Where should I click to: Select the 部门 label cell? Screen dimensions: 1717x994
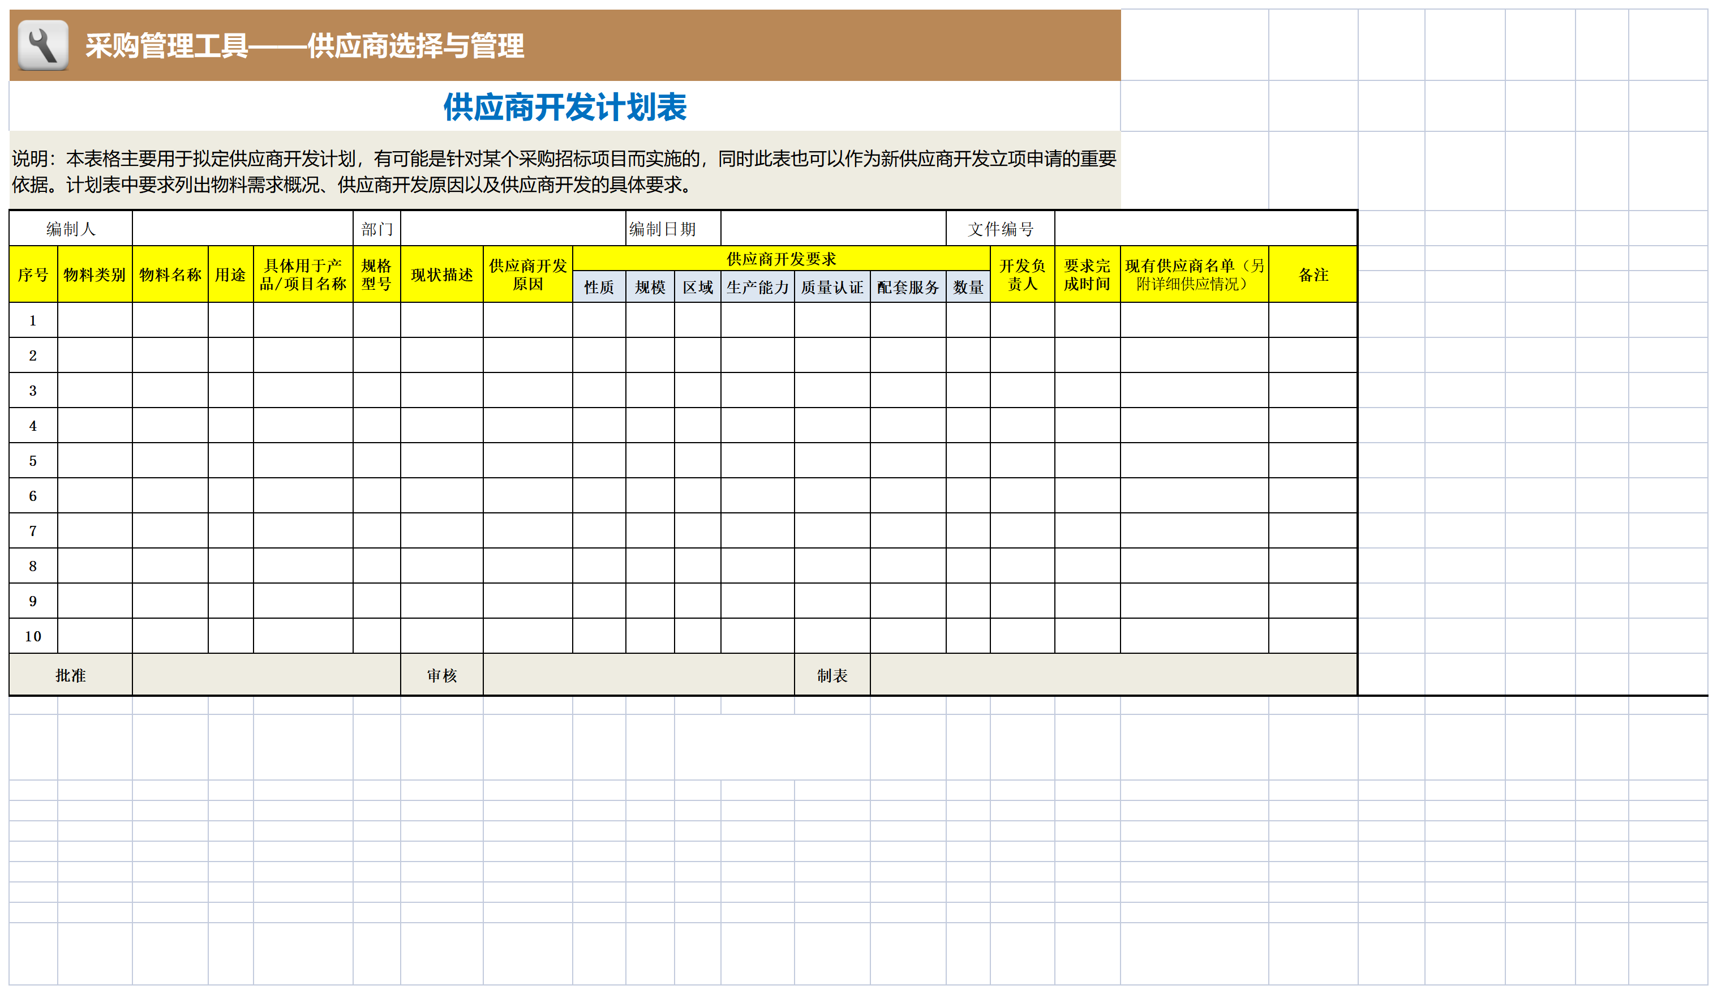click(377, 229)
